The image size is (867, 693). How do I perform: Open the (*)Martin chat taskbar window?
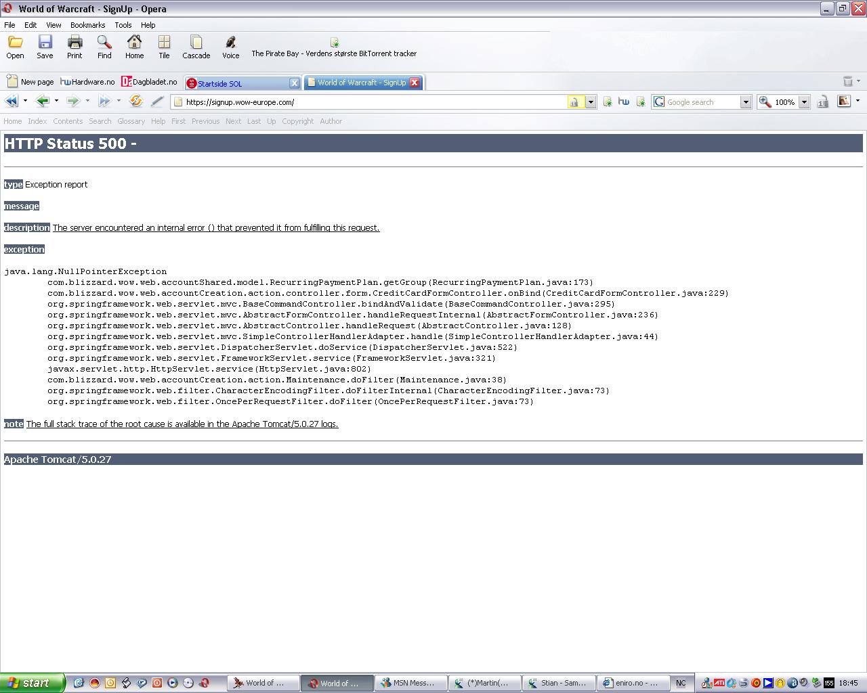point(485,683)
